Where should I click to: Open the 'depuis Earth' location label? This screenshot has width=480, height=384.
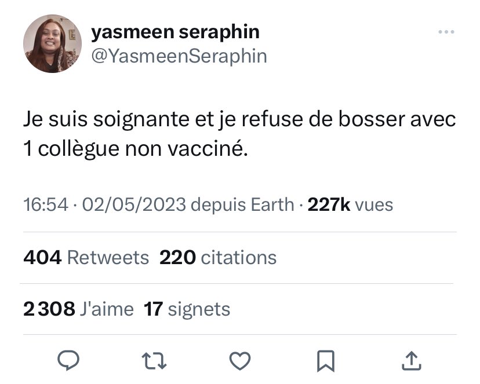(x=242, y=204)
